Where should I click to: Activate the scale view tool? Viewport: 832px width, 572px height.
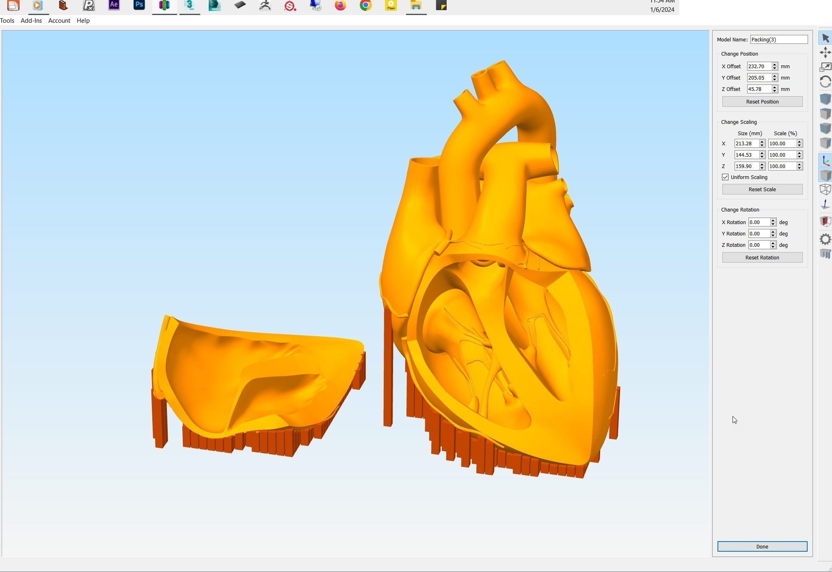tap(825, 67)
